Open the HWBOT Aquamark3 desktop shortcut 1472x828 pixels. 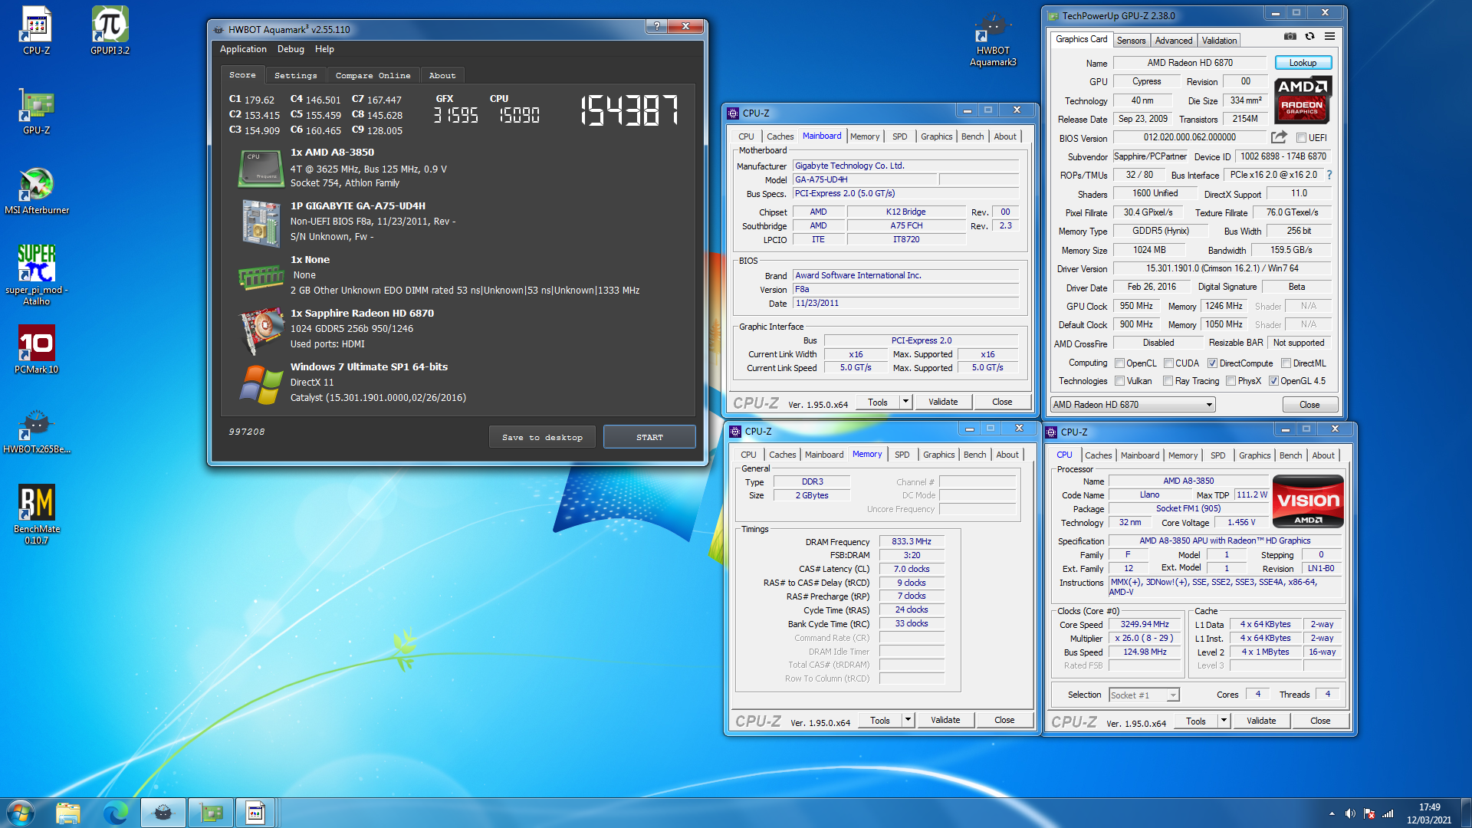pyautogui.click(x=993, y=38)
